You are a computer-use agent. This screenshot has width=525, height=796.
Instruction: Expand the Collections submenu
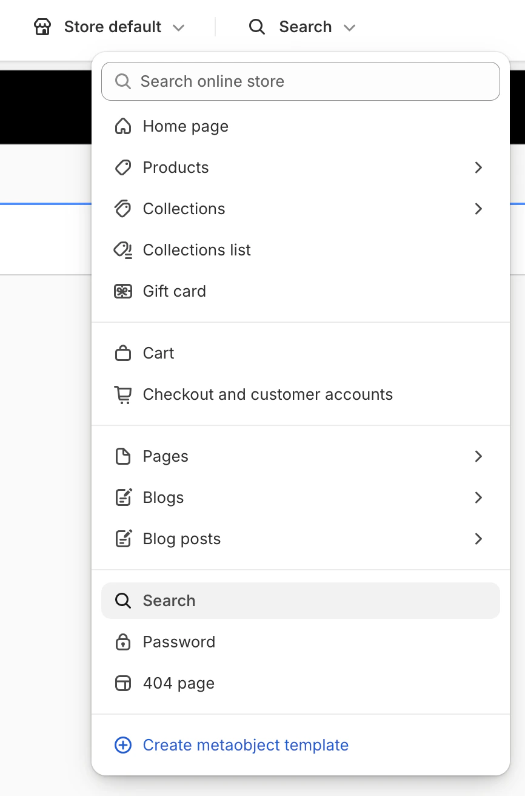point(478,209)
